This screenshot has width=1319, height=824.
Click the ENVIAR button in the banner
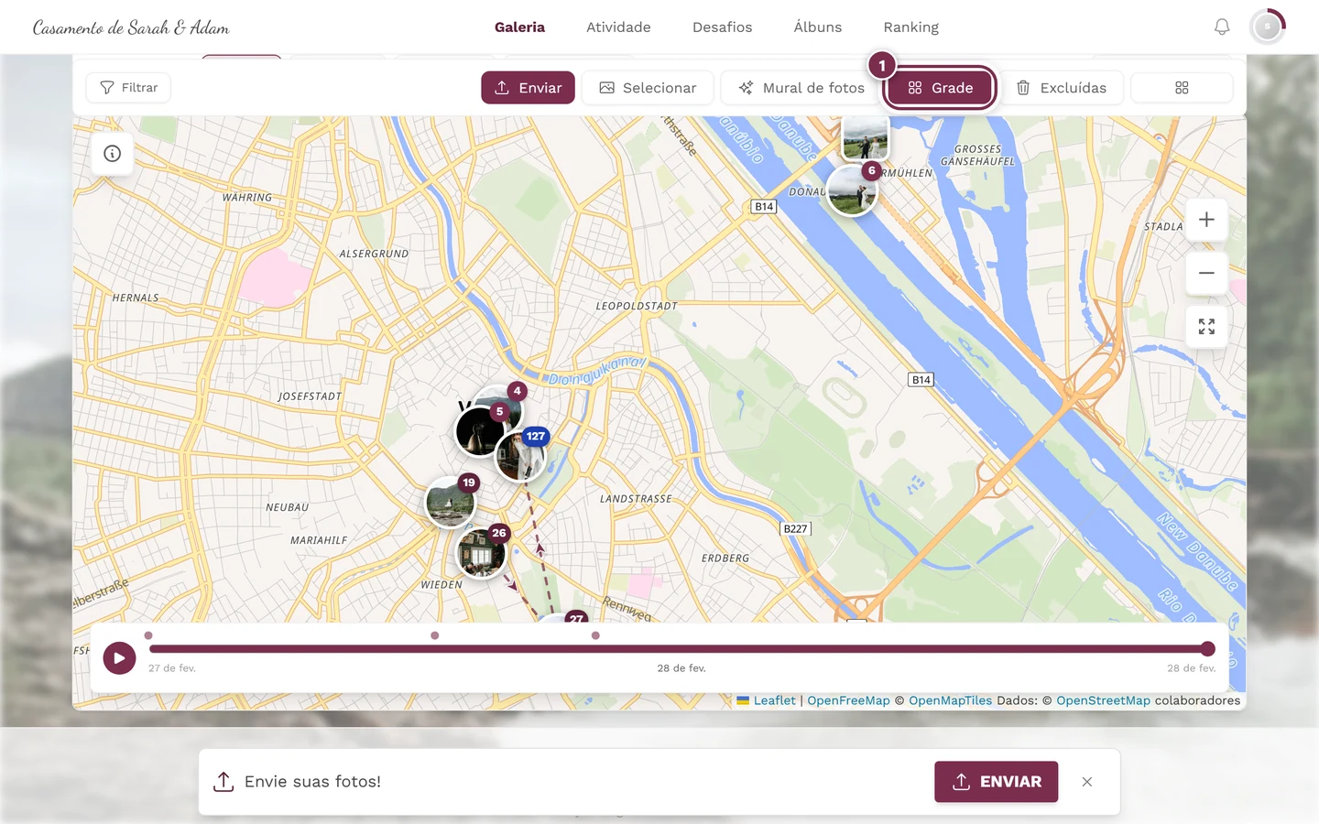997,782
